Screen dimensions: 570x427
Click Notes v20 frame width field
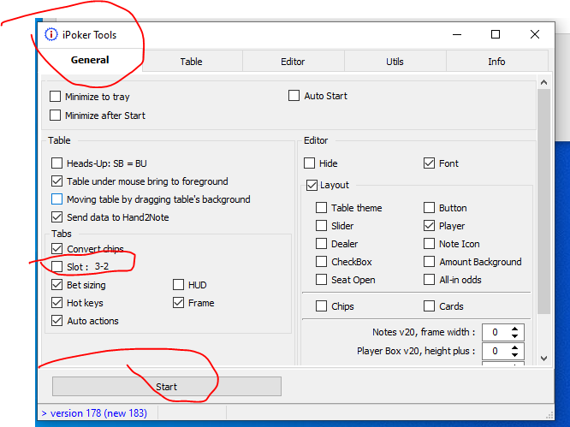(496, 332)
